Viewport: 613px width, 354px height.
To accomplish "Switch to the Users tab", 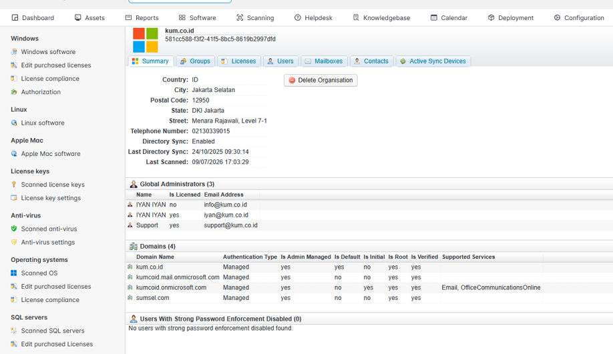I will [x=280, y=61].
